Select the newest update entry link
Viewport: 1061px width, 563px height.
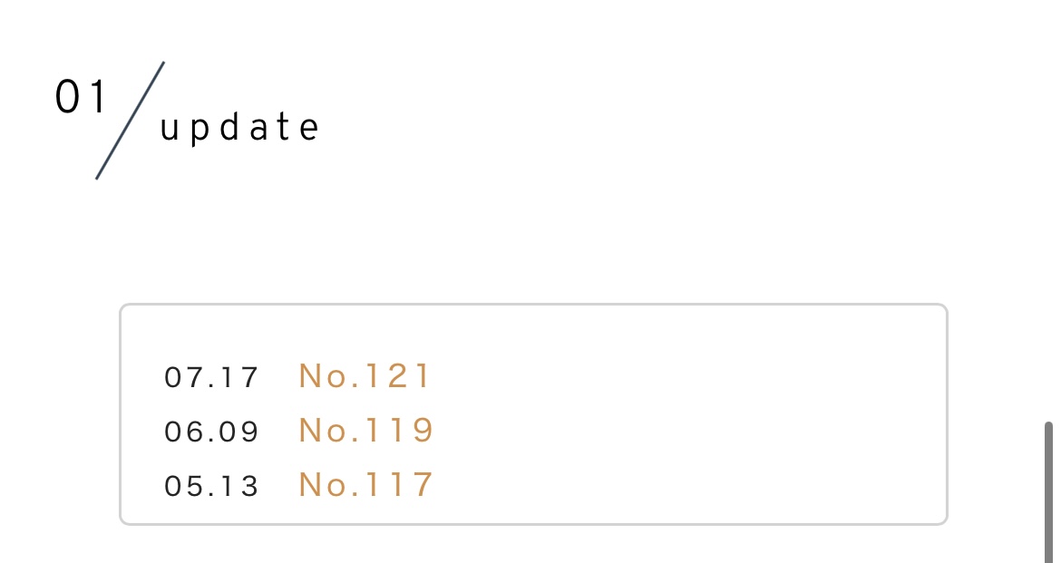pyautogui.click(x=365, y=376)
